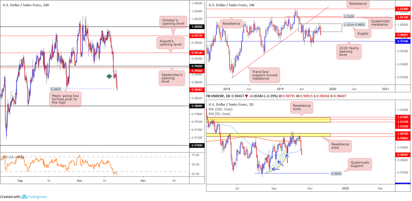Click the weekly supply zone rectangle

(x=320, y=28)
